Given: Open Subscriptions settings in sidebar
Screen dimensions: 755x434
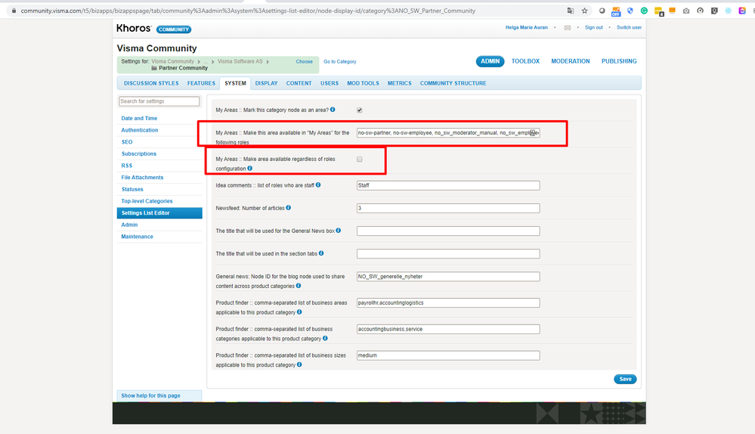Looking at the screenshot, I should pos(138,153).
